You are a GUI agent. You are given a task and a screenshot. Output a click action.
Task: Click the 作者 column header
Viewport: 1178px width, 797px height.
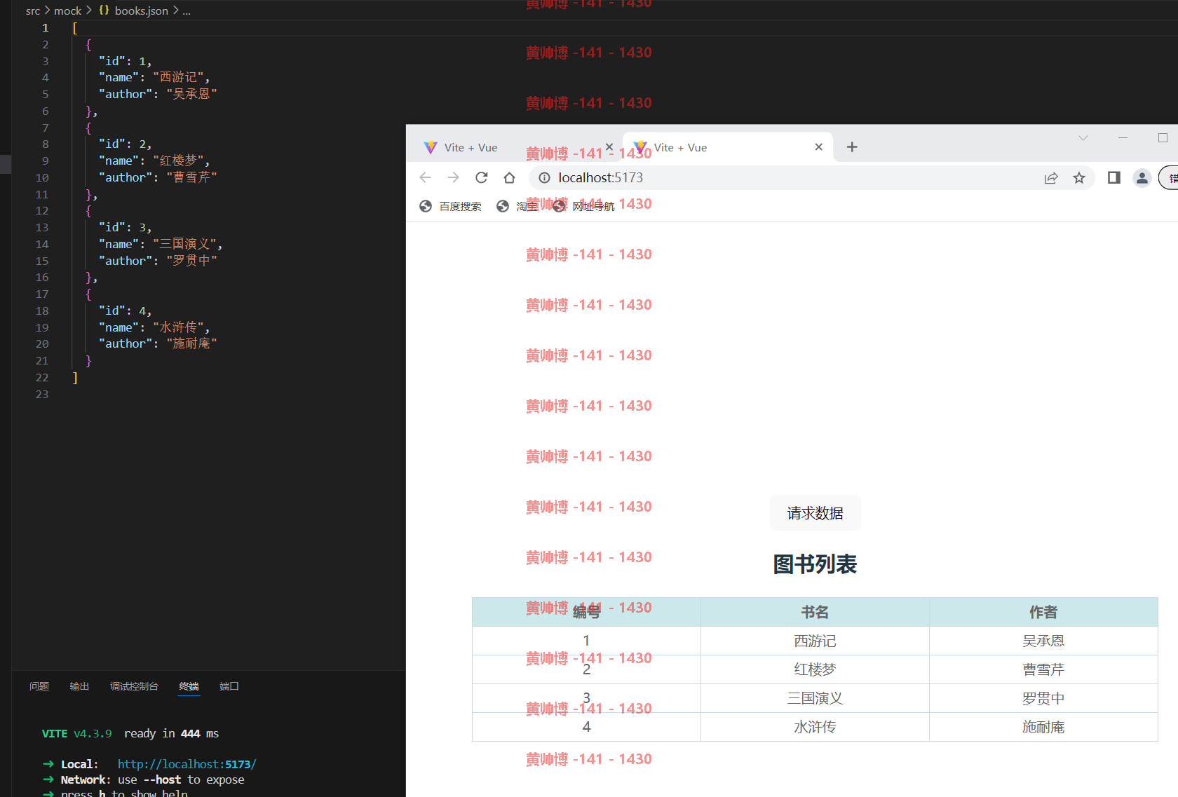[x=1043, y=612]
